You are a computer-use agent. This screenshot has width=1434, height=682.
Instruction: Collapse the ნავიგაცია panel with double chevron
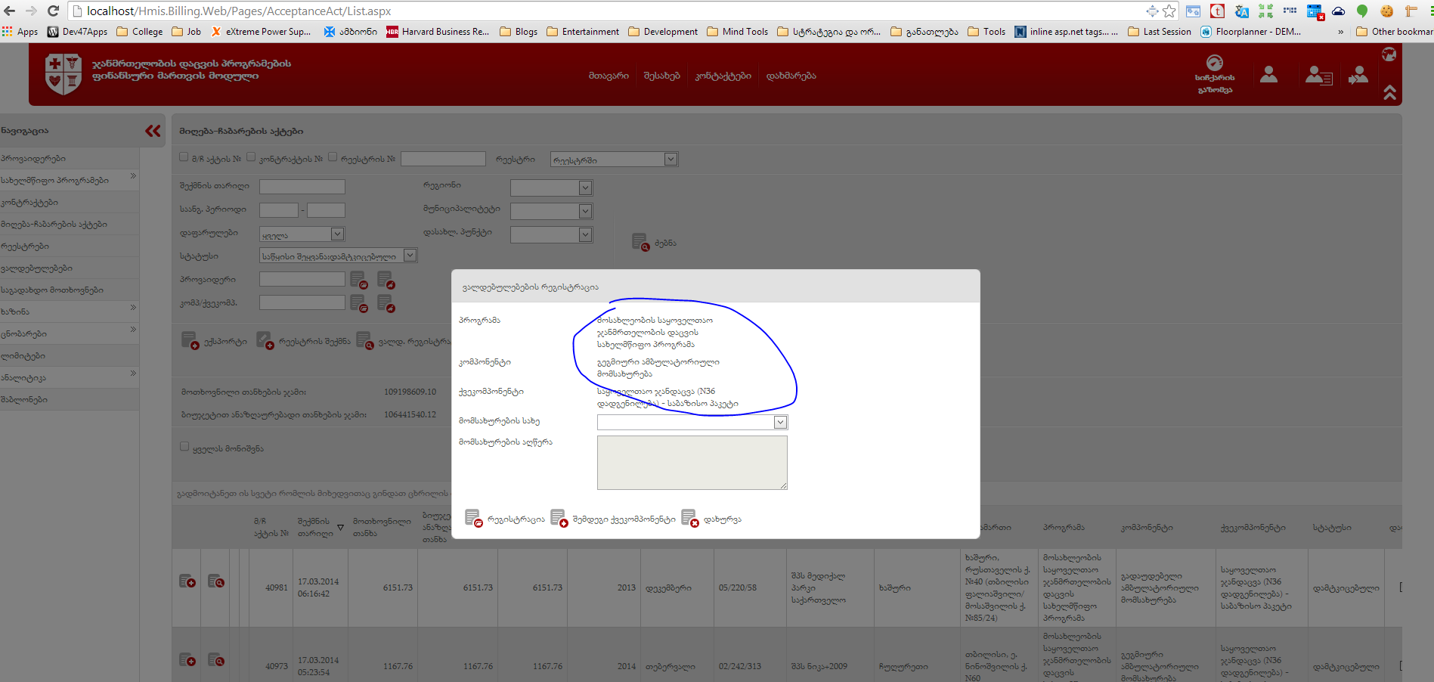(153, 131)
